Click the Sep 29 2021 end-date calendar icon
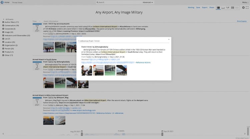This screenshot has width=250, height=139. point(162,131)
